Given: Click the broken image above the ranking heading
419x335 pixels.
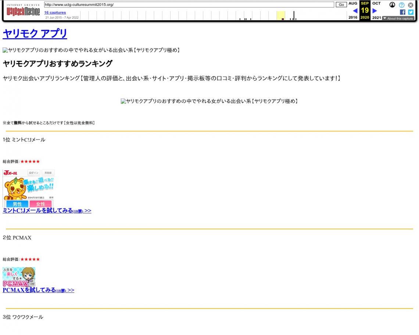Looking at the screenshot, I should pos(92,50).
